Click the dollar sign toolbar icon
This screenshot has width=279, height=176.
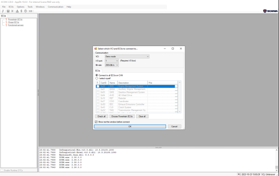tap(21, 11)
